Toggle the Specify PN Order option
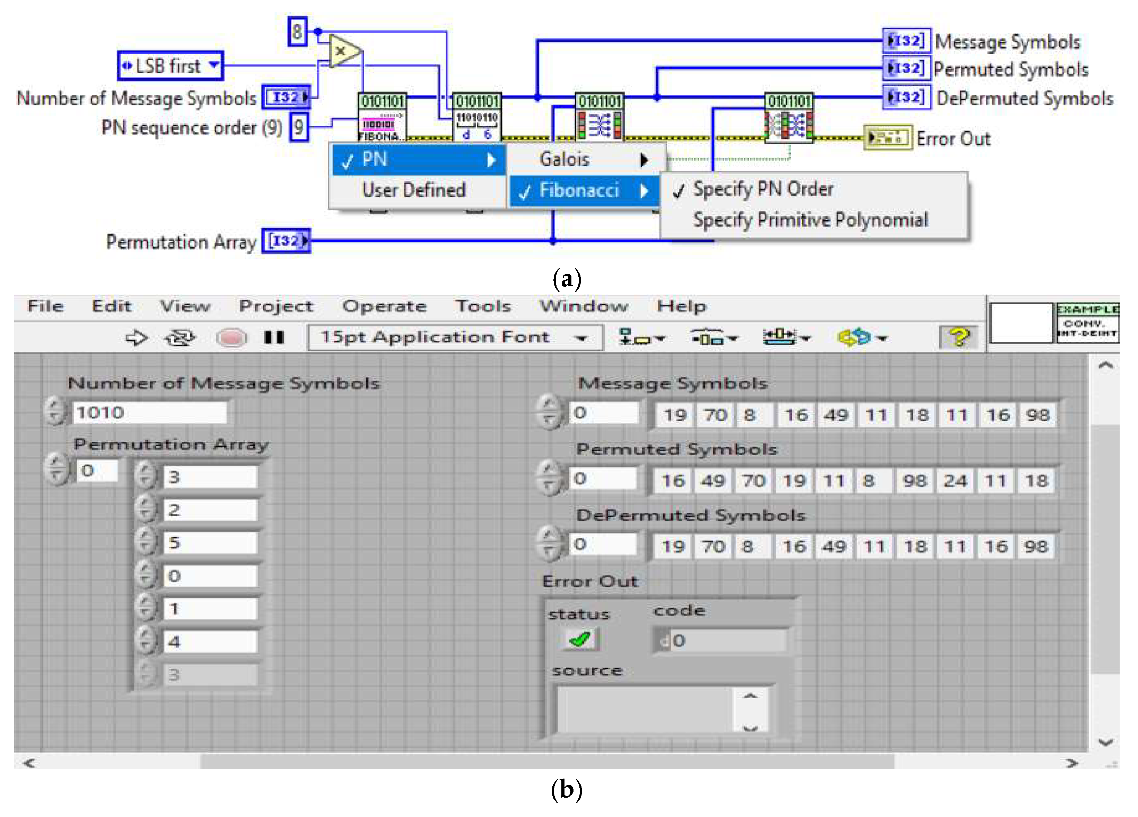This screenshot has height=817, width=1138. coord(763,189)
